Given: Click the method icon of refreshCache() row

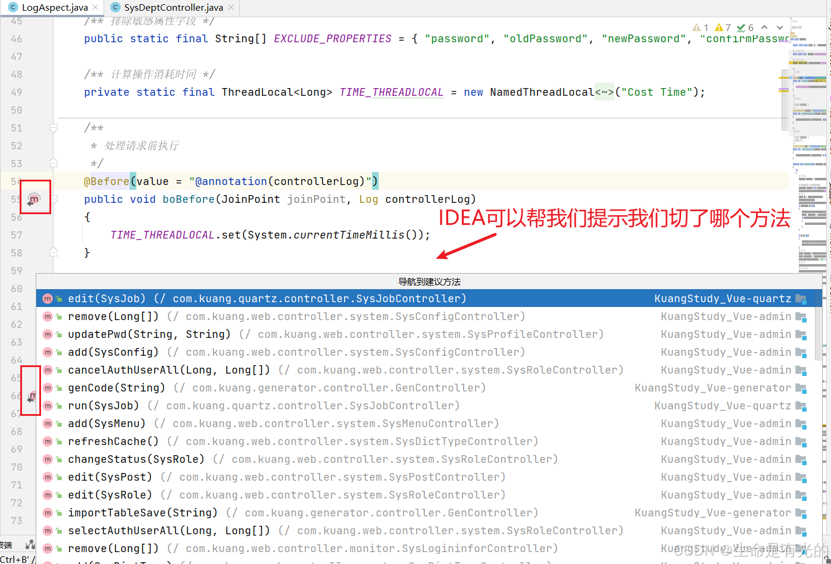Looking at the screenshot, I should tap(48, 441).
